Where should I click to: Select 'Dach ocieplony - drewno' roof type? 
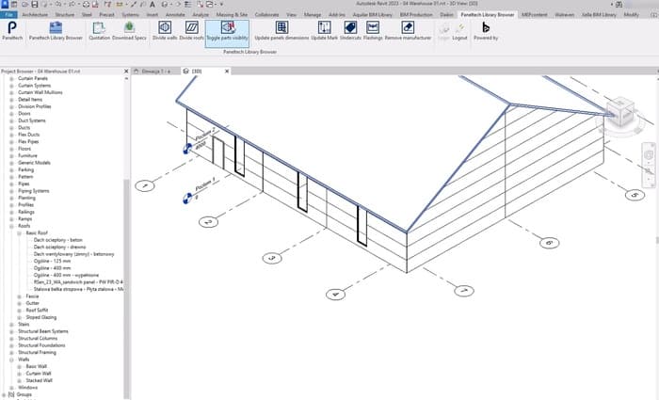click(59, 247)
